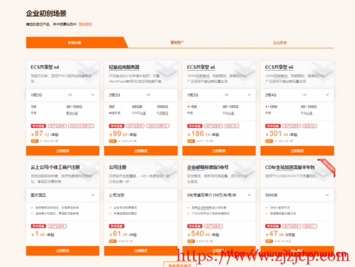Open the 公司注册 card title

click(118, 167)
